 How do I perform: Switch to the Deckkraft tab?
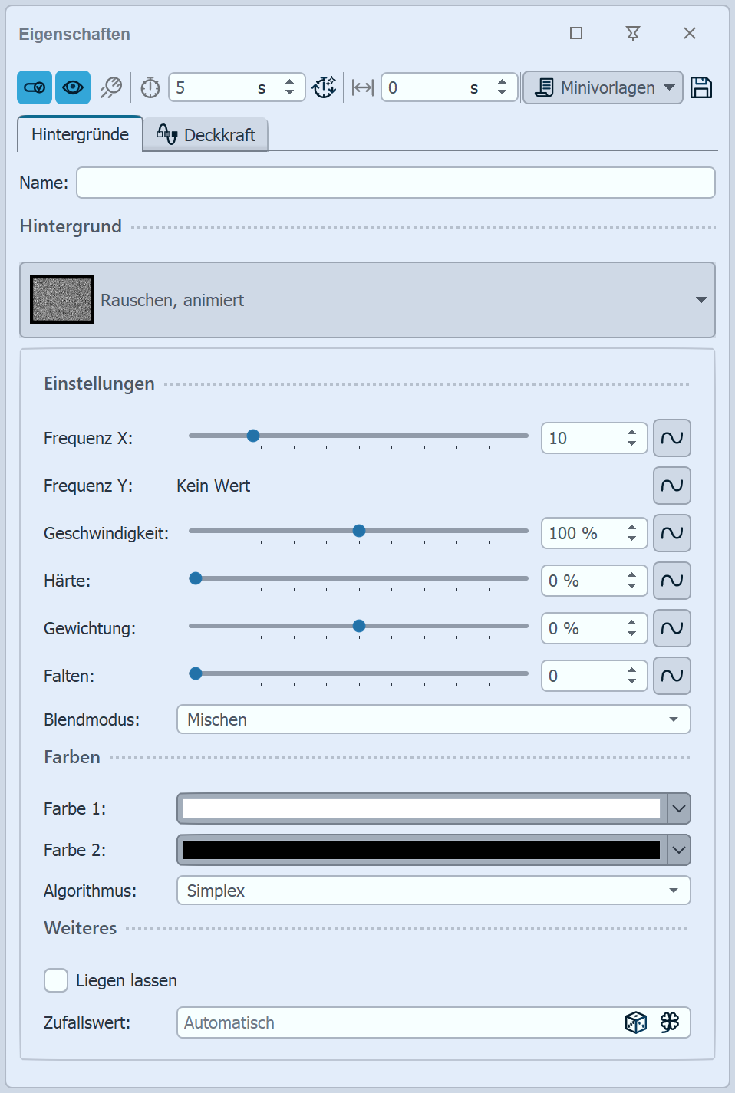pyautogui.click(x=206, y=135)
